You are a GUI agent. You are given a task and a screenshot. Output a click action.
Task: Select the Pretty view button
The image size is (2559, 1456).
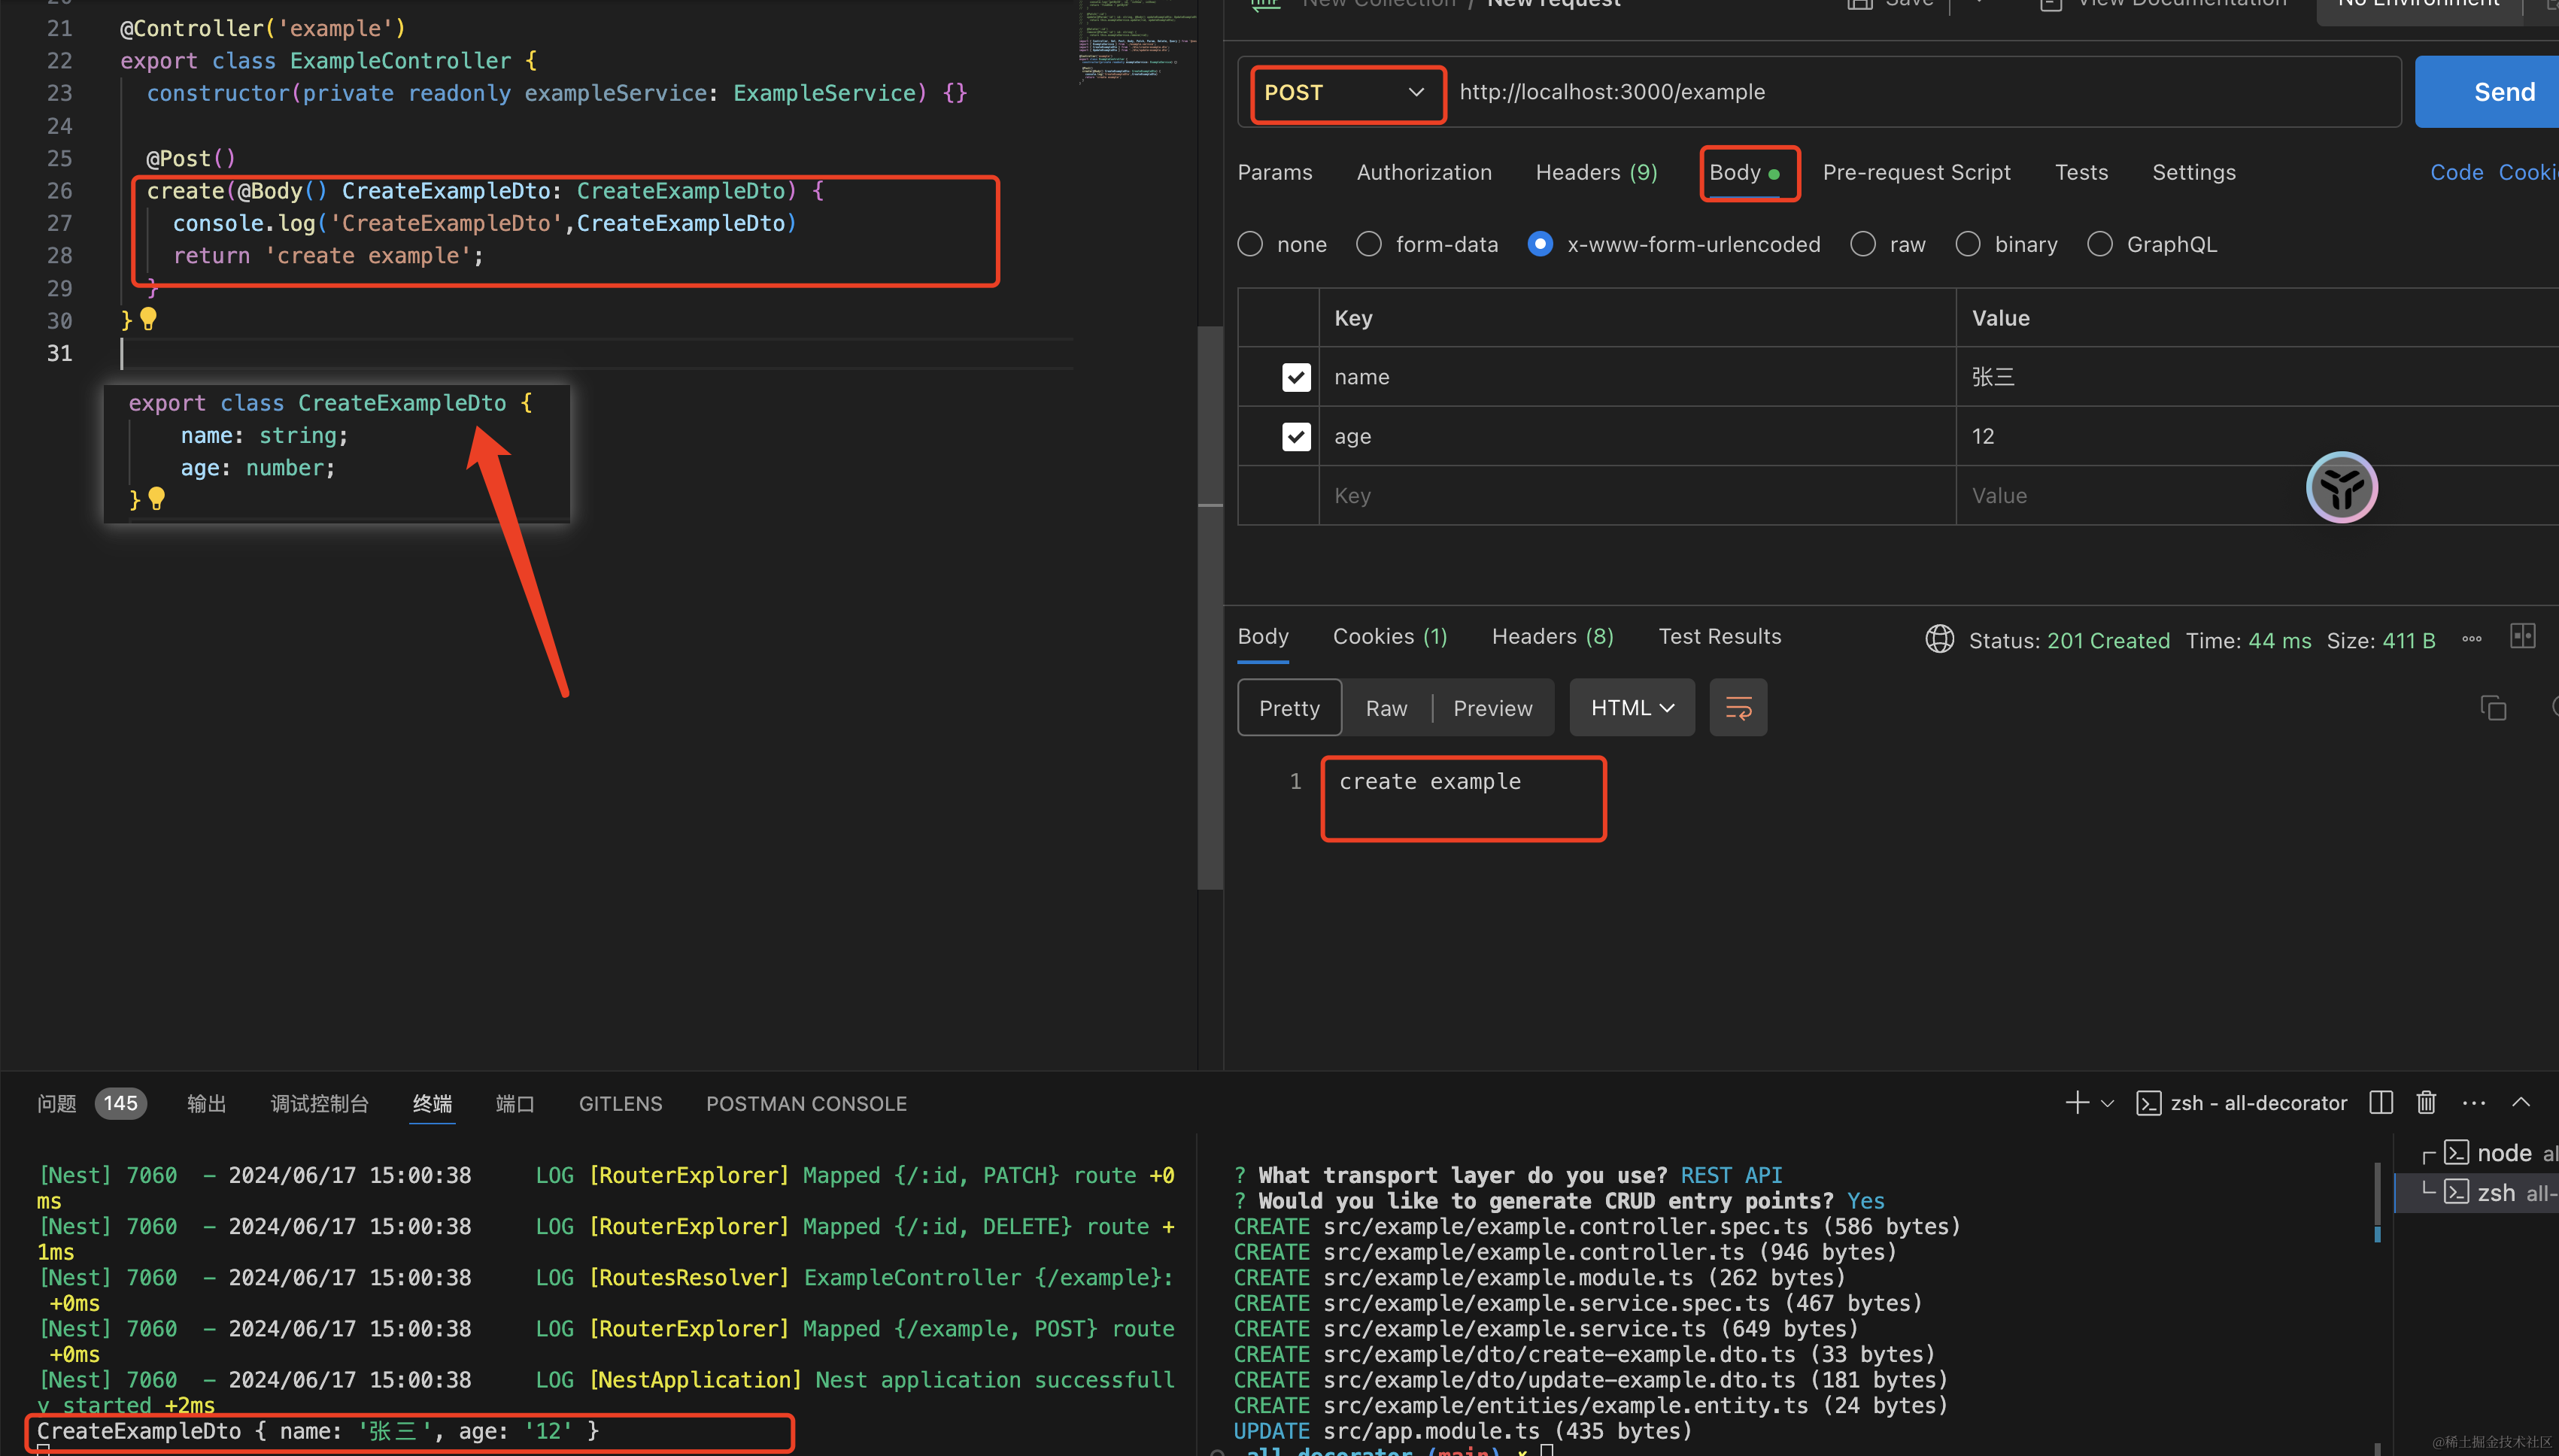tap(1289, 708)
